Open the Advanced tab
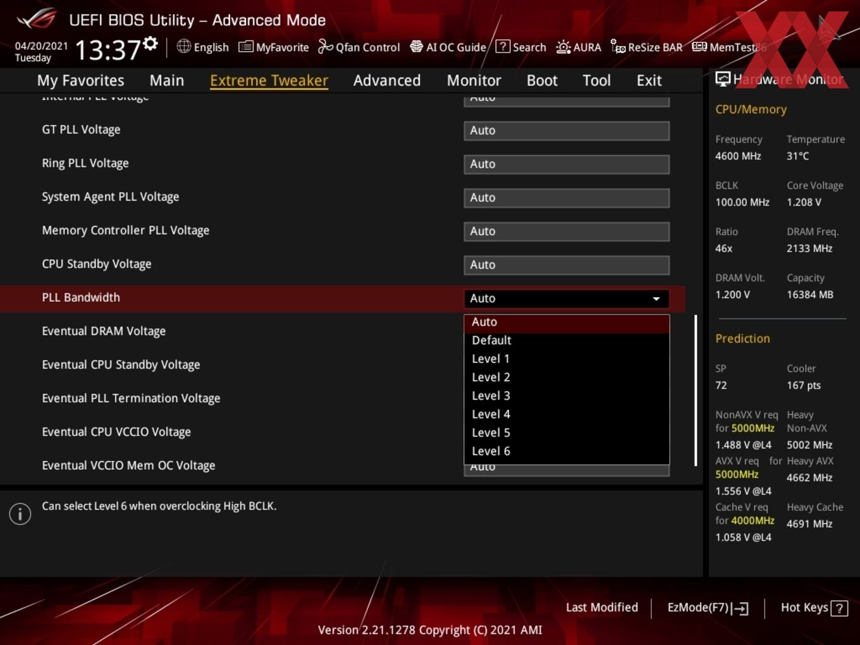This screenshot has width=860, height=645. pos(387,80)
